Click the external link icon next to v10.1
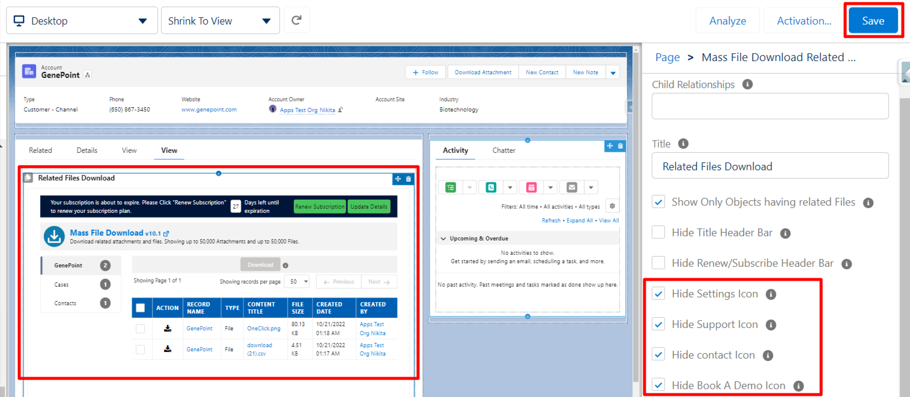Screen dimensions: 910x397 coord(166,233)
